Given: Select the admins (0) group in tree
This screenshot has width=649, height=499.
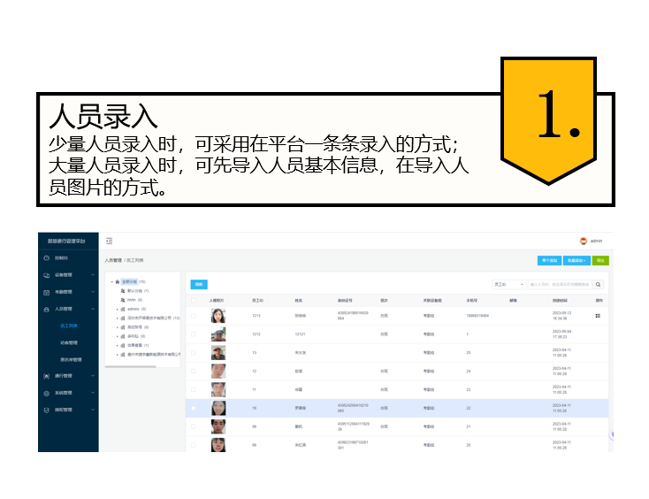Looking at the screenshot, I should pos(136,309).
